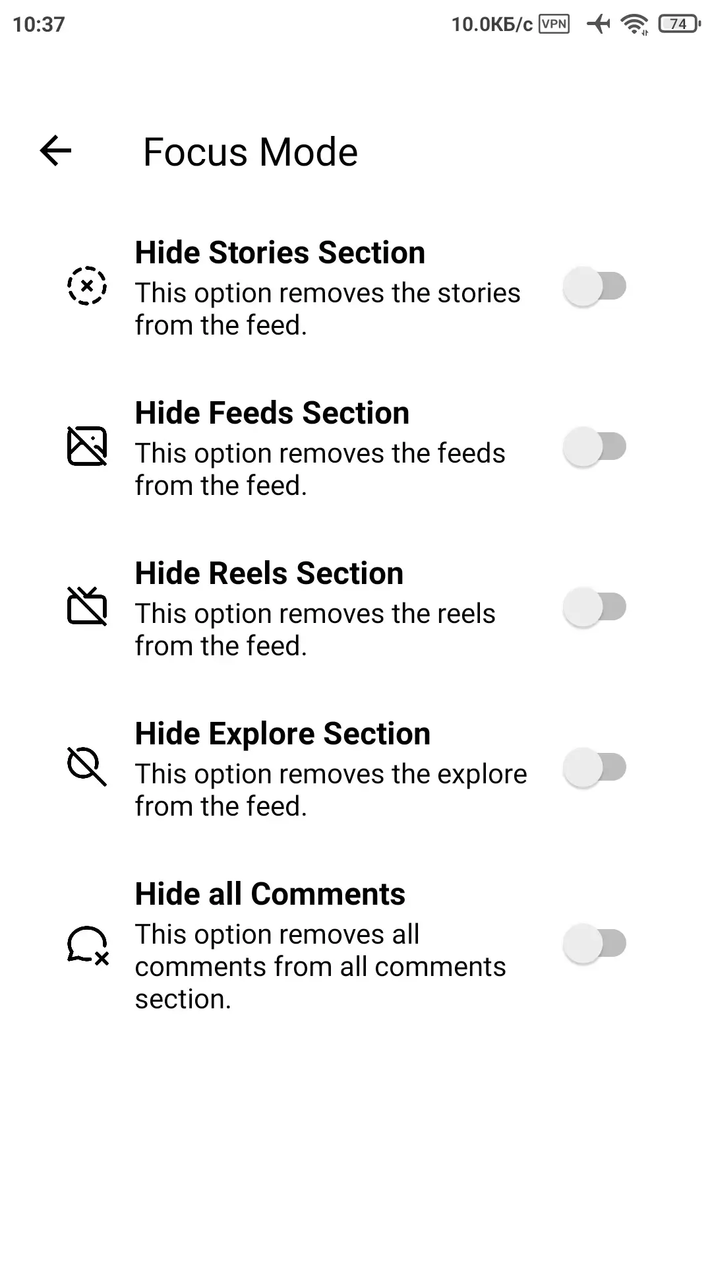The height and width of the screenshot is (1267, 712).
Task: Turn on the Hide Feeds Section switch
Action: (x=595, y=447)
